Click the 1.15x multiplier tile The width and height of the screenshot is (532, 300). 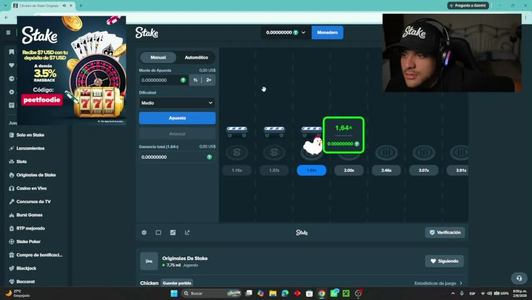coord(236,170)
